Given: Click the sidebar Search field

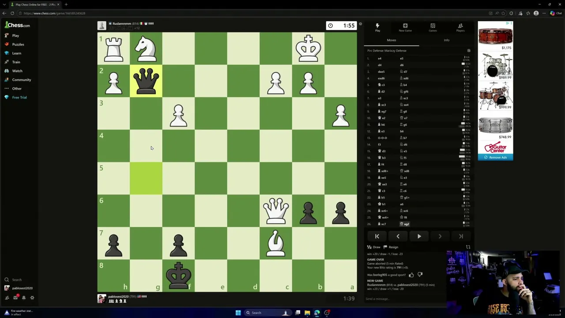Looking at the screenshot, I should click(x=18, y=280).
